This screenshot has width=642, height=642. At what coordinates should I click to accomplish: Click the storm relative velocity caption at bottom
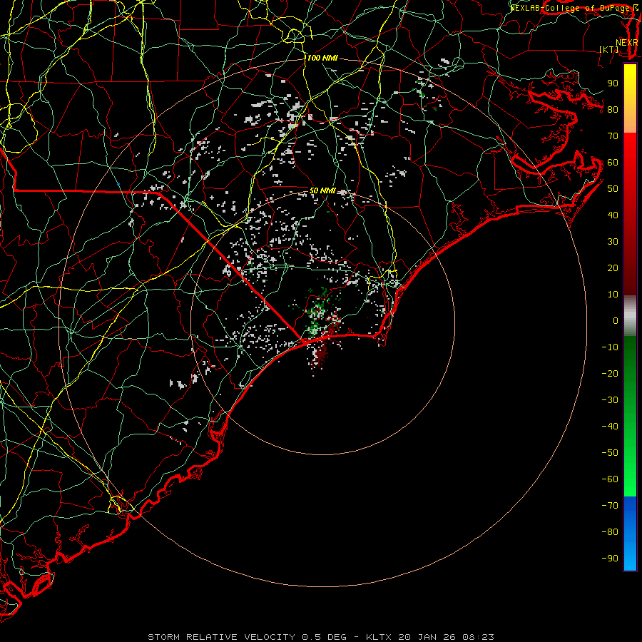[x=321, y=637]
